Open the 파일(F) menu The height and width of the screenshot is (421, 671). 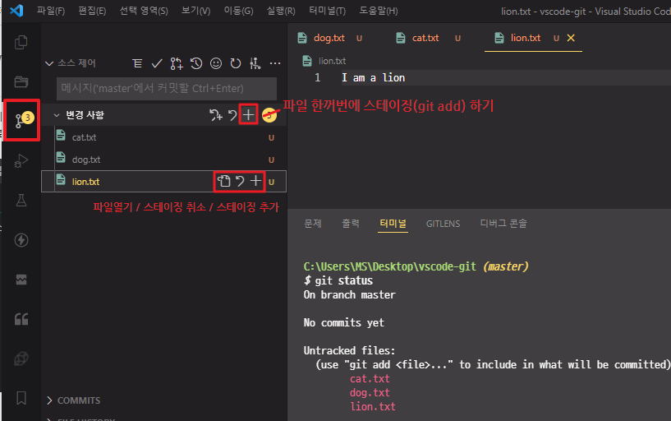50,11
